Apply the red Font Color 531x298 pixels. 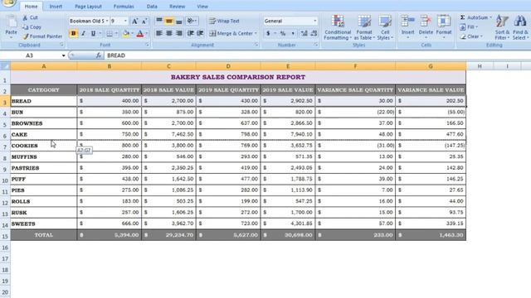point(140,33)
